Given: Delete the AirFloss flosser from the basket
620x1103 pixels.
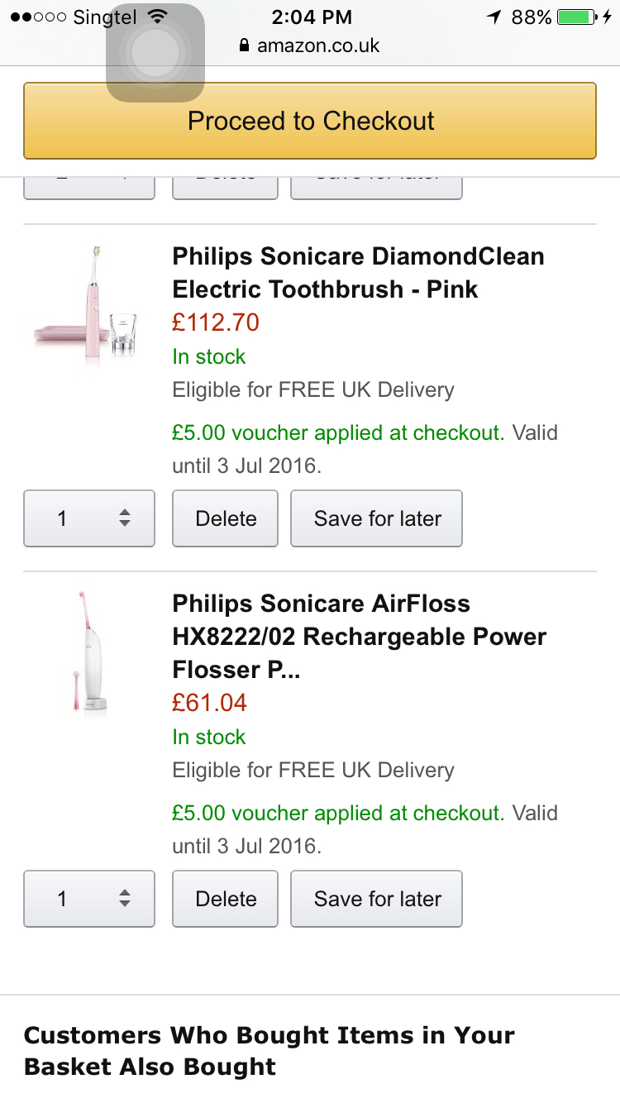Looking at the screenshot, I should point(225,899).
